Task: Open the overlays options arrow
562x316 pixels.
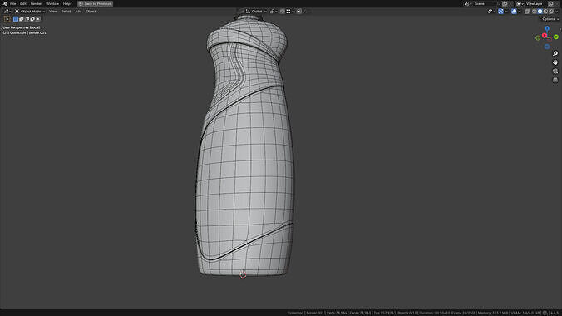Action: 520,12
